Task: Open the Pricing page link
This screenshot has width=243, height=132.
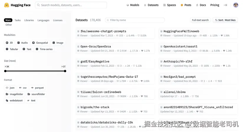Action: 215,5
